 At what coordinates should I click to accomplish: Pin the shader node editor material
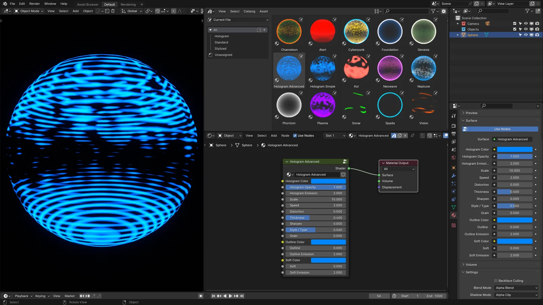click(x=412, y=136)
